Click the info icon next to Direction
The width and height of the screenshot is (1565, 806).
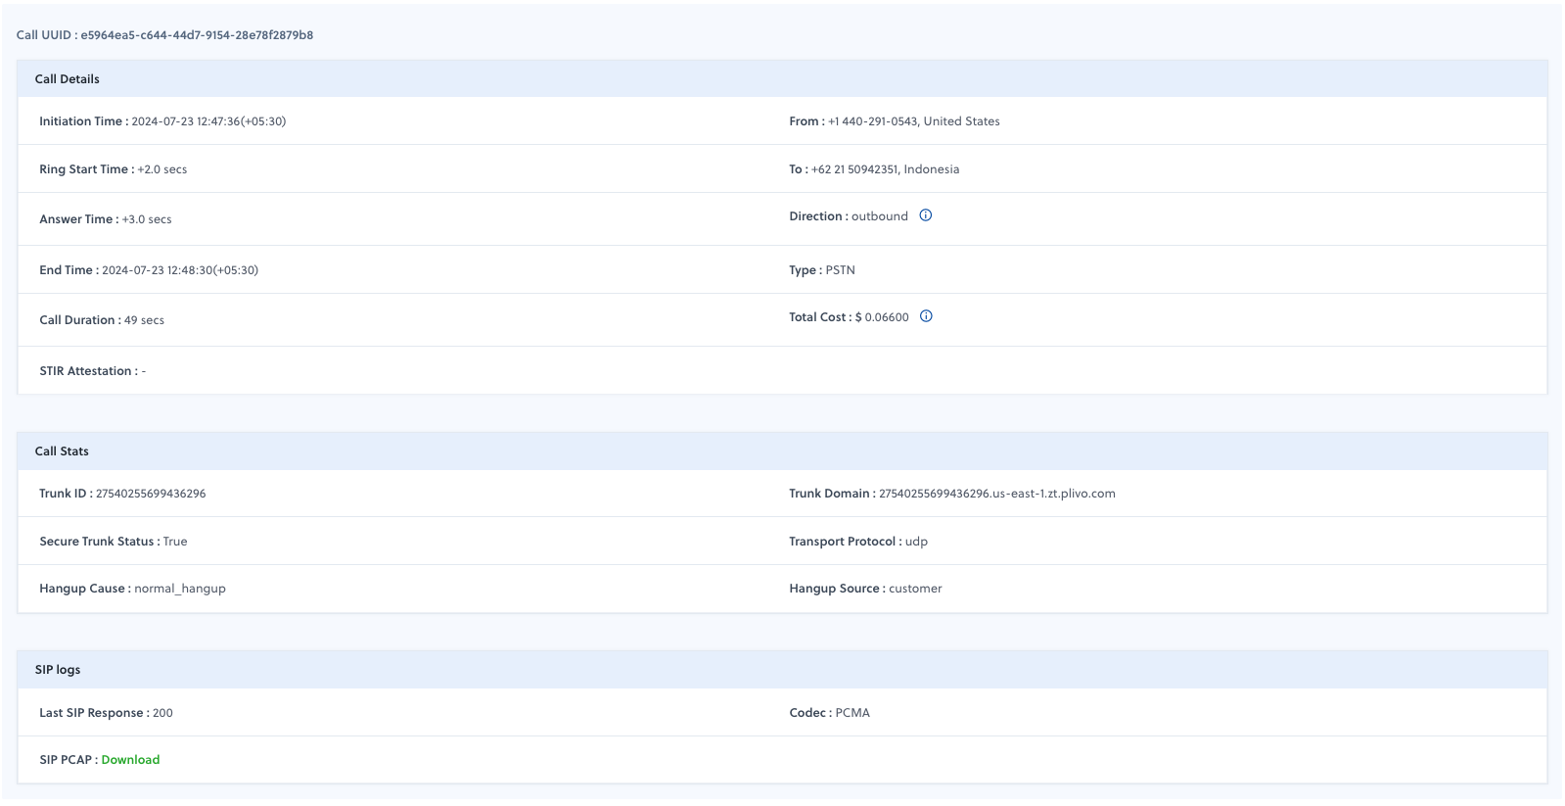click(x=925, y=215)
